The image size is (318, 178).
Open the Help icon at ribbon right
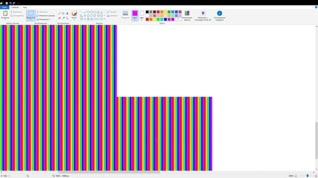tap(316, 7)
